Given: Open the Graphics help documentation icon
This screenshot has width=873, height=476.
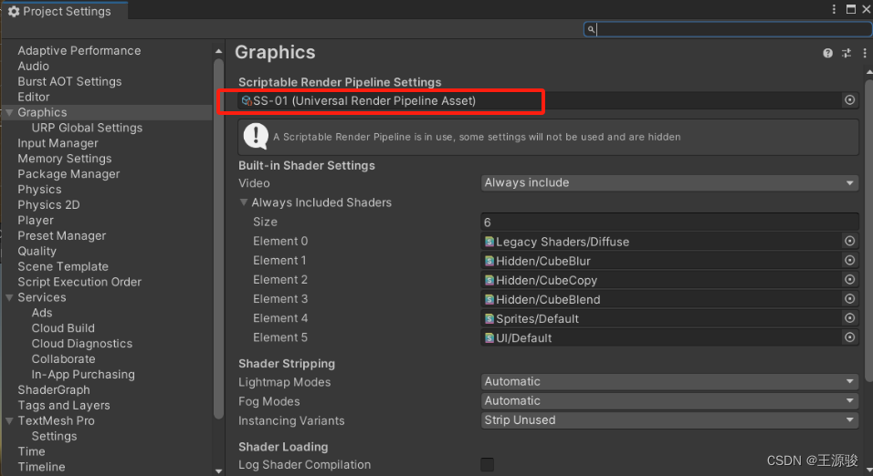Looking at the screenshot, I should 827,53.
